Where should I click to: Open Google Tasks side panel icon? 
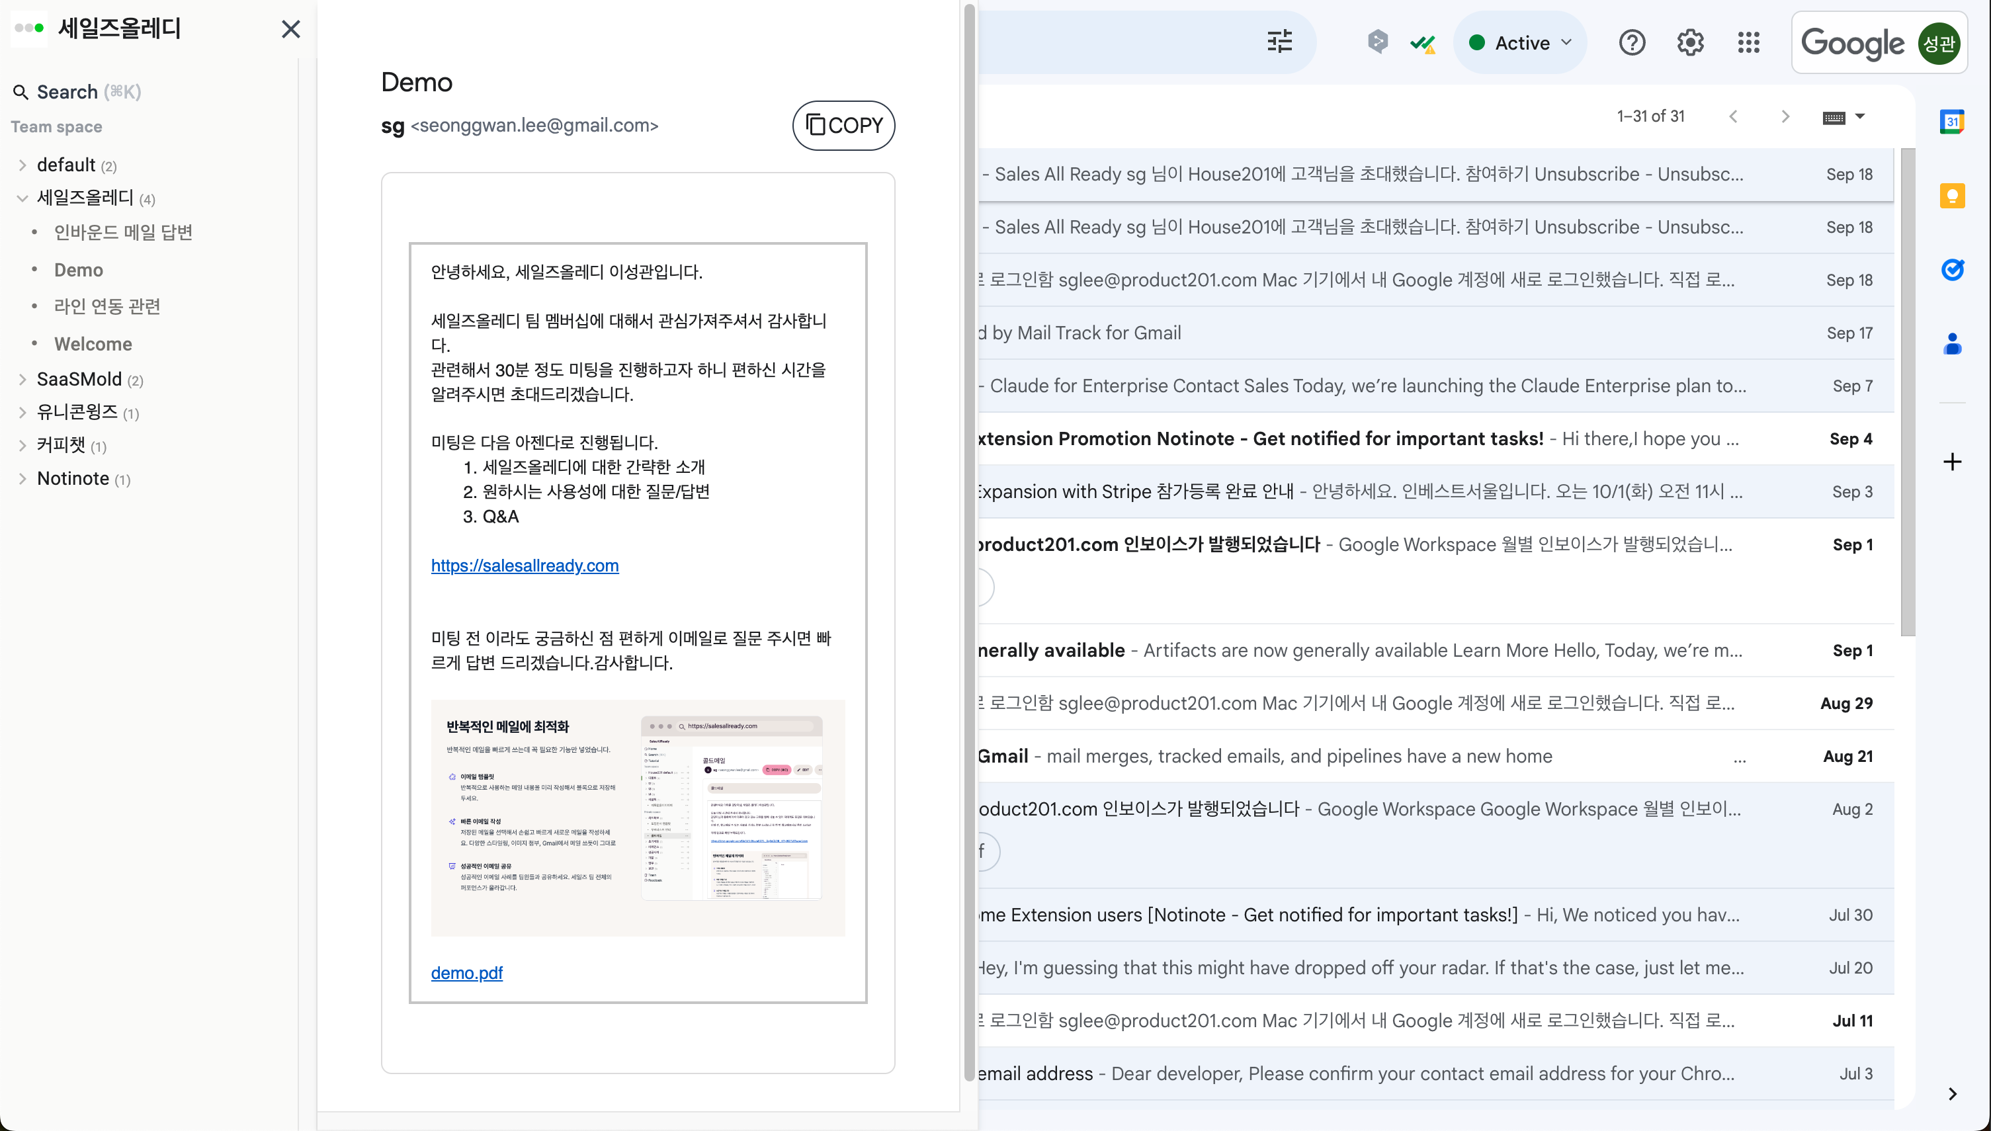pos(1951,270)
